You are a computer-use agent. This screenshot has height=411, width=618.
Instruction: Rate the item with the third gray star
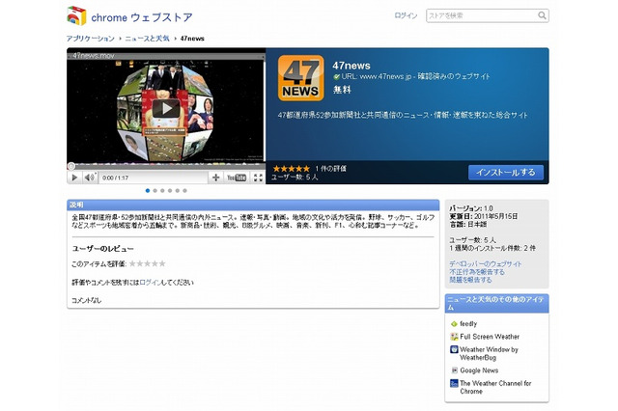point(148,263)
